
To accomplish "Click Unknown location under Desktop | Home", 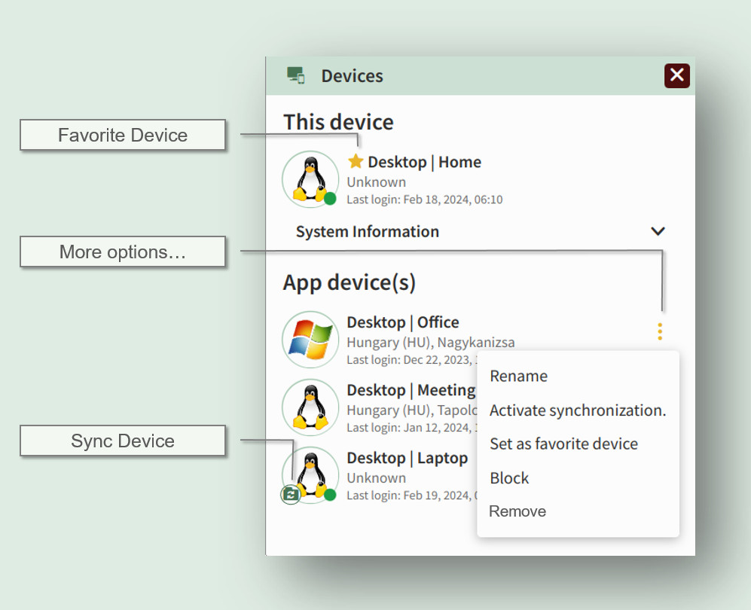I will click(376, 182).
